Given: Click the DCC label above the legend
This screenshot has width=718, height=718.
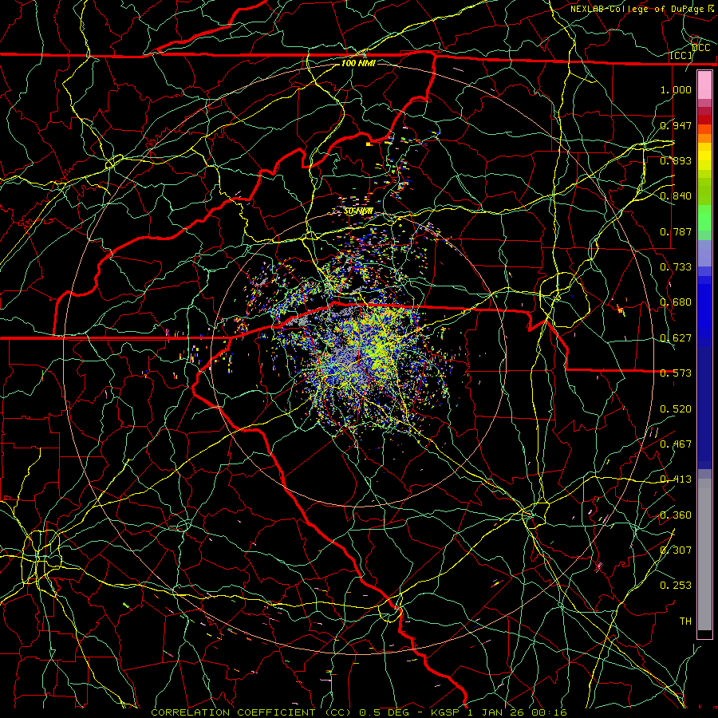Looking at the screenshot, I should 700,48.
